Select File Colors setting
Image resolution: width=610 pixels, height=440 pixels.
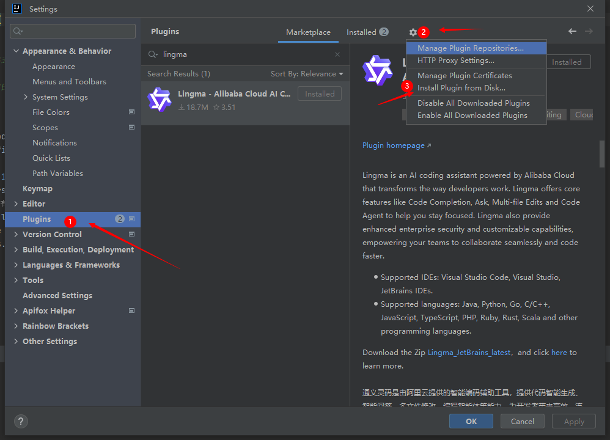(51, 112)
